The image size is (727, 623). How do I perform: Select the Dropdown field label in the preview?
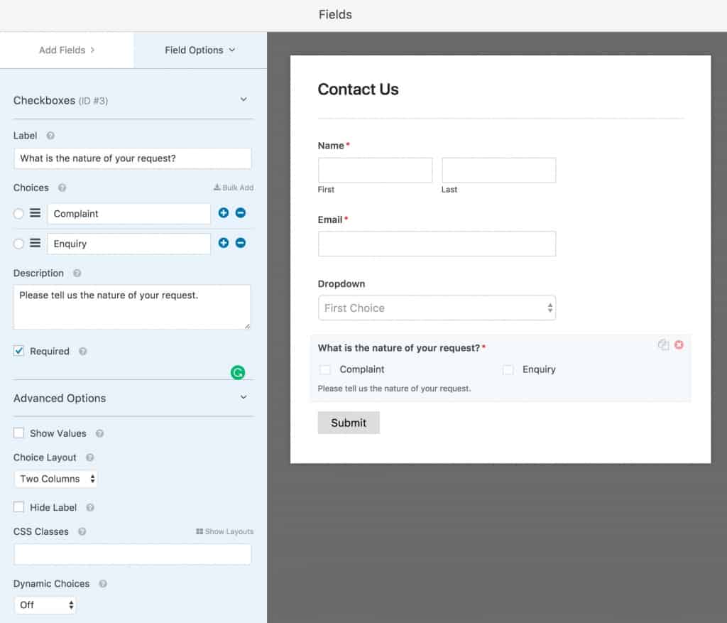[341, 283]
